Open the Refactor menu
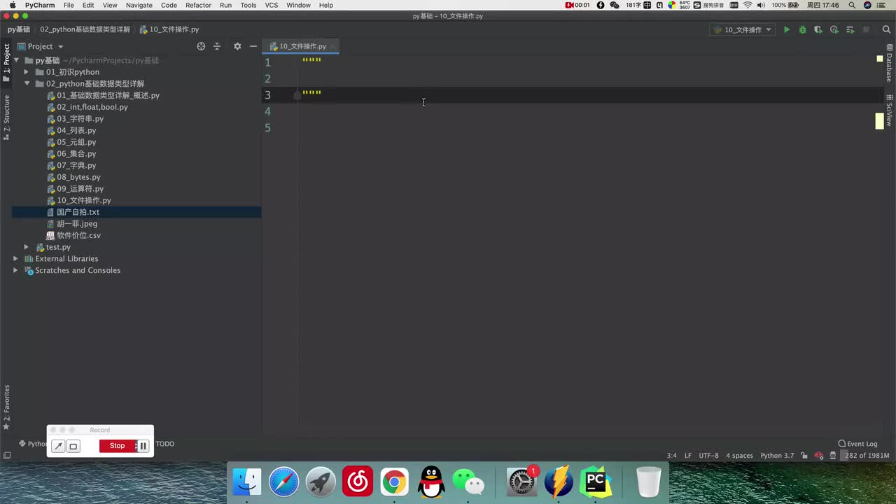 tap(198, 5)
